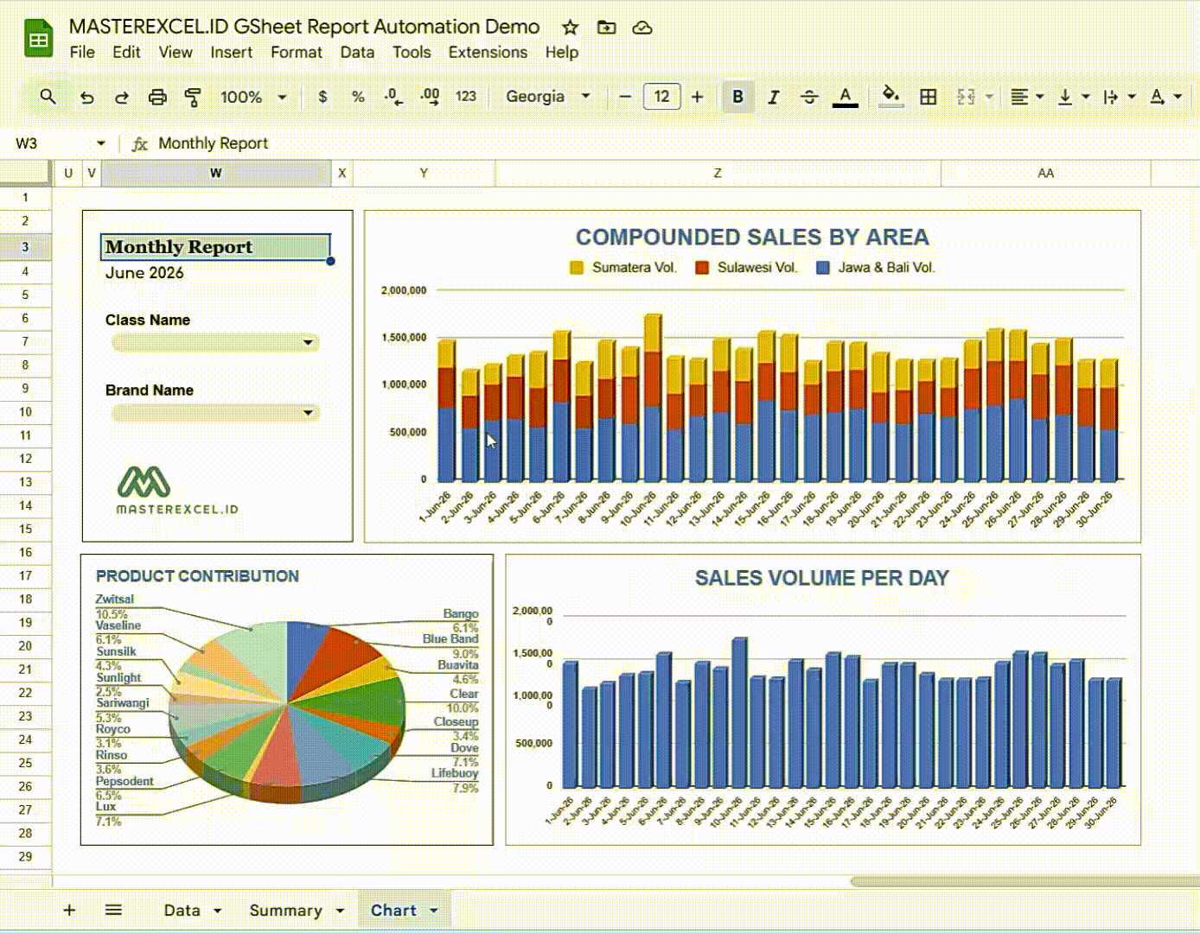Click the document title text
Viewport: 1200px width, 933px height.
(x=304, y=27)
